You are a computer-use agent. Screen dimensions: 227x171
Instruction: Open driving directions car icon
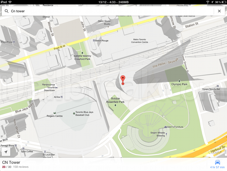[x=217, y=162]
